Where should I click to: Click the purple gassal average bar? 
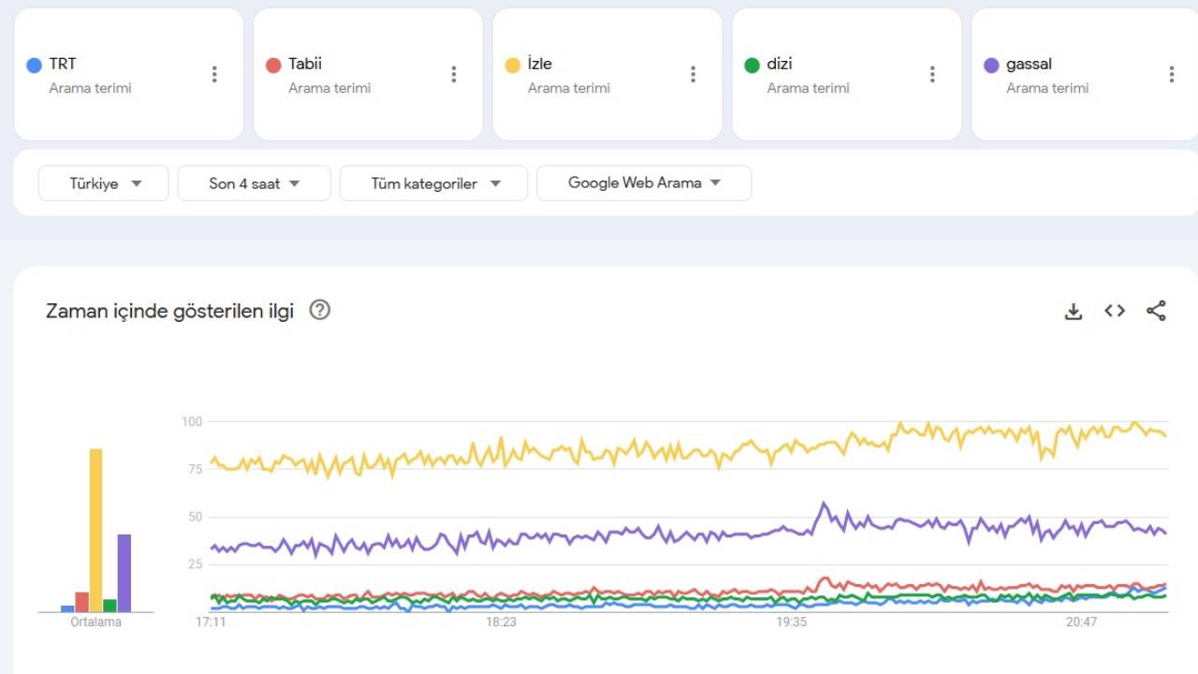[x=124, y=573]
